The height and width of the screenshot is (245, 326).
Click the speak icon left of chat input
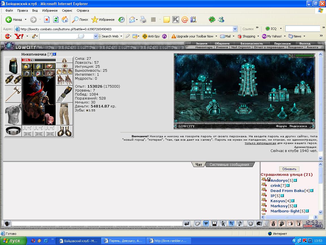pos(7,223)
